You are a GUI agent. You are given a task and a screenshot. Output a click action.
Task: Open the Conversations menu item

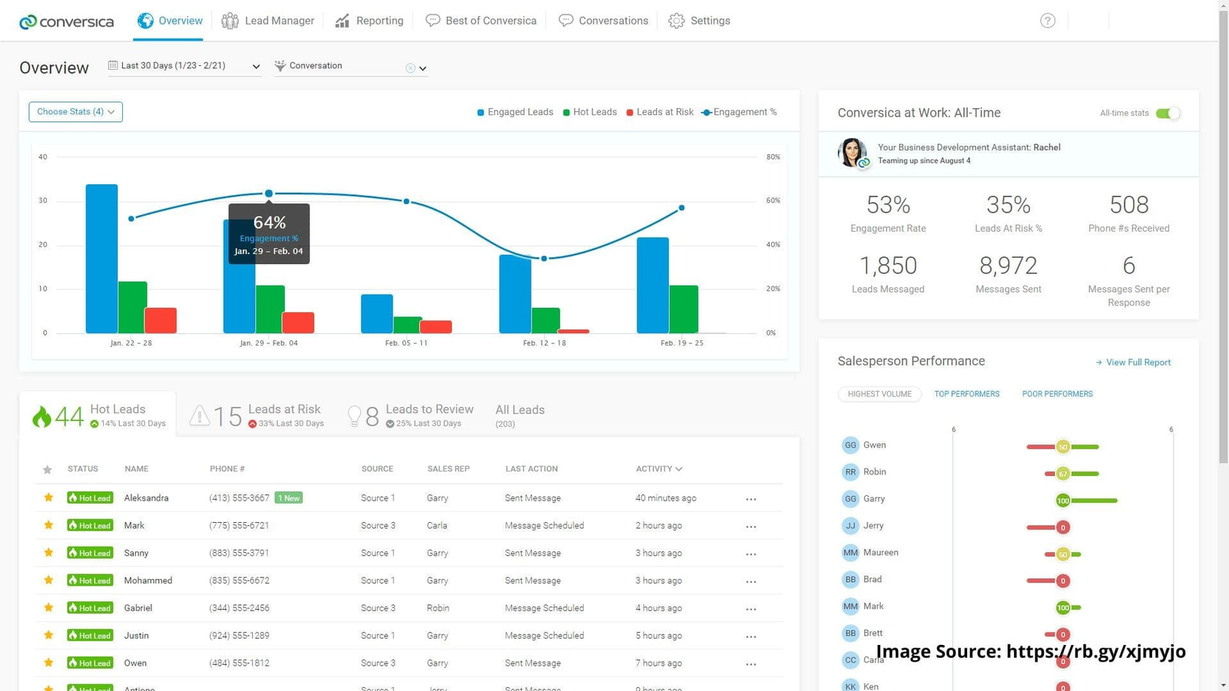[603, 21]
